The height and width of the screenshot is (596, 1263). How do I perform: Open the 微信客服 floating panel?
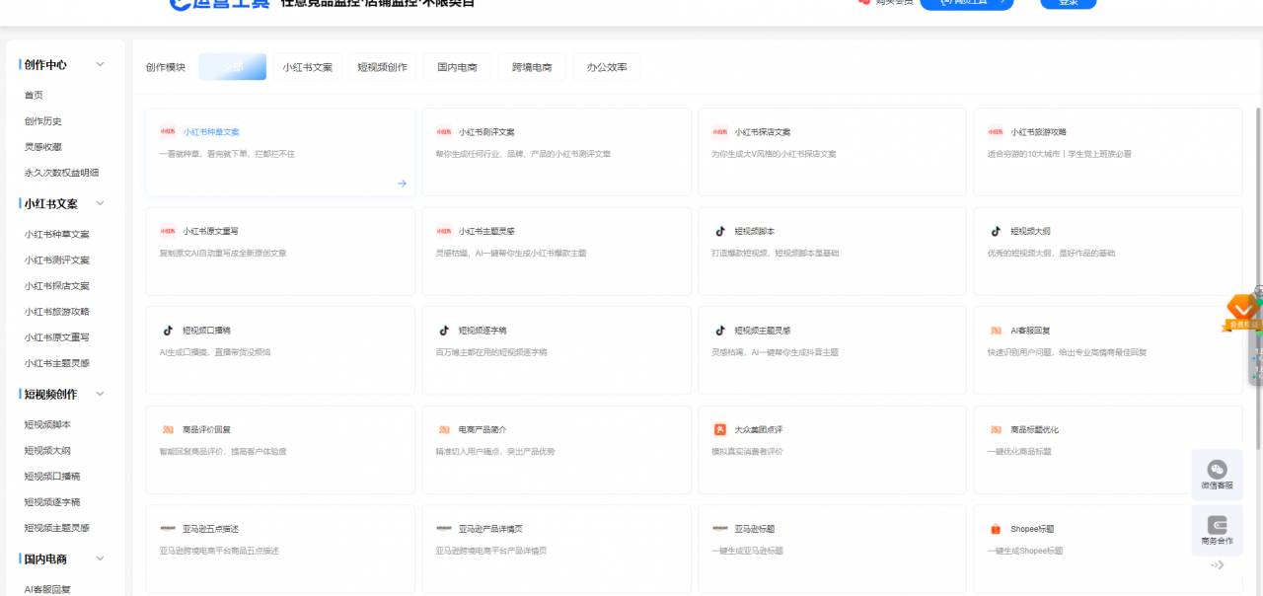click(x=1217, y=472)
